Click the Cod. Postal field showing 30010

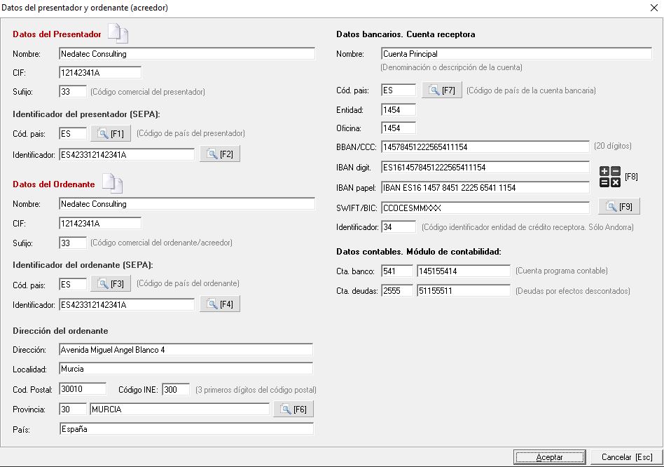(83, 389)
